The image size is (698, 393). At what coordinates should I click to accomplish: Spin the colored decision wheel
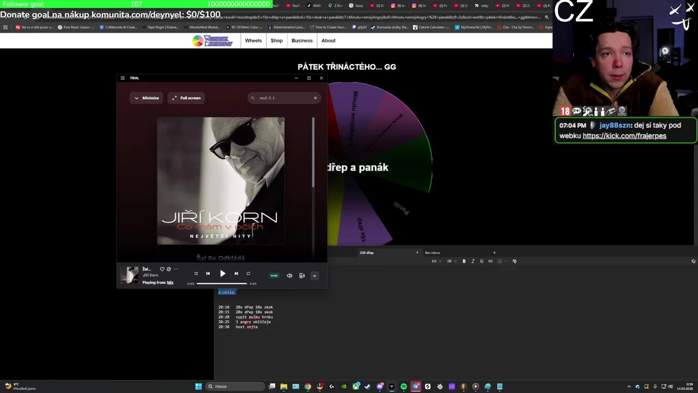[379, 164]
